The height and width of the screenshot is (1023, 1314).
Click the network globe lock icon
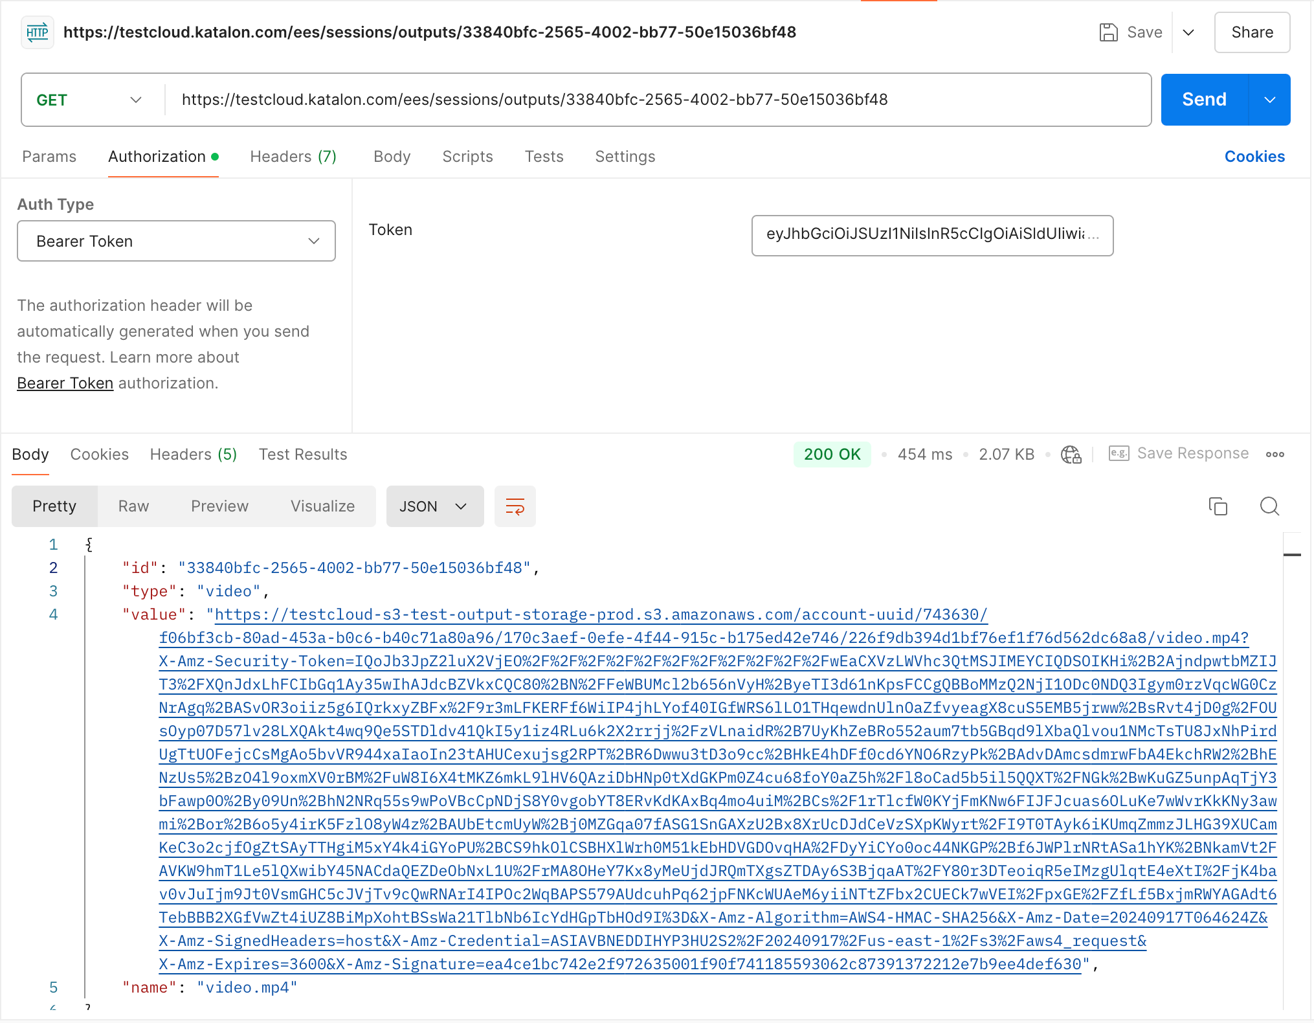coord(1071,455)
